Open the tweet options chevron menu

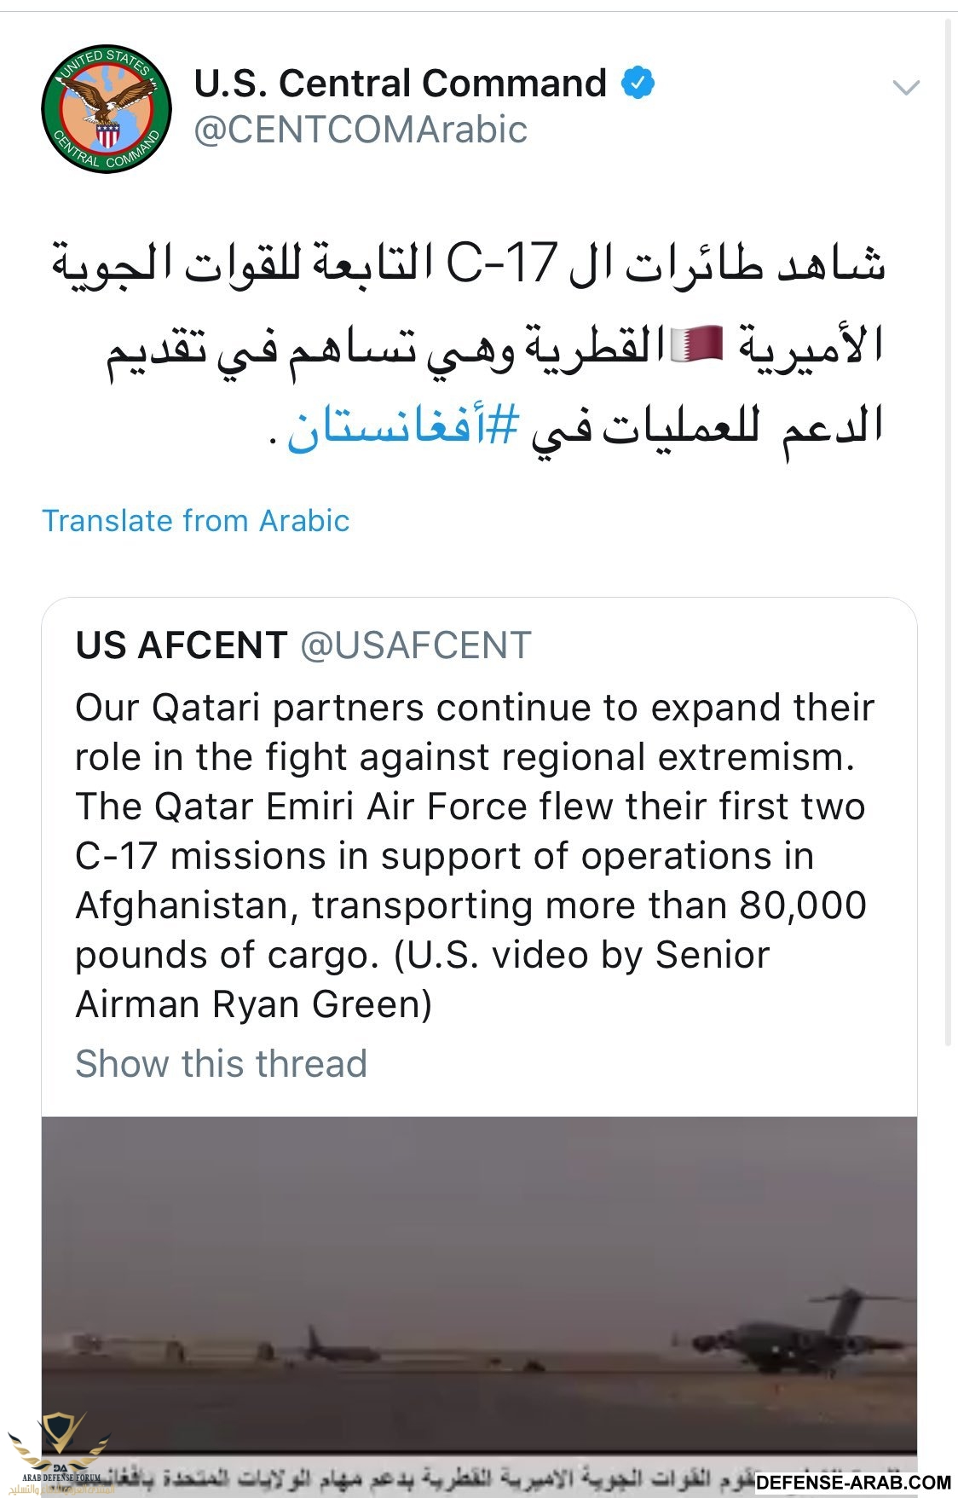coord(905,87)
